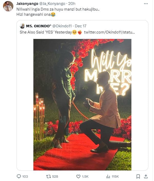Open Jakonyango's profile picture
This screenshot has width=154, height=181.
[x=8, y=6]
